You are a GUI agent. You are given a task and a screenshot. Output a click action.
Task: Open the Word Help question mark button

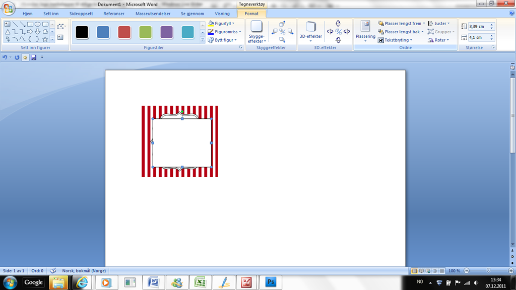pyautogui.click(x=511, y=13)
